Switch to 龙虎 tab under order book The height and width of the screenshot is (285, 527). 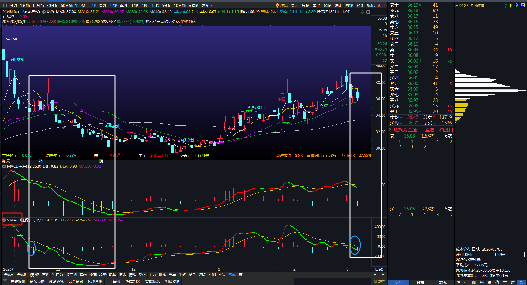pos(443,282)
